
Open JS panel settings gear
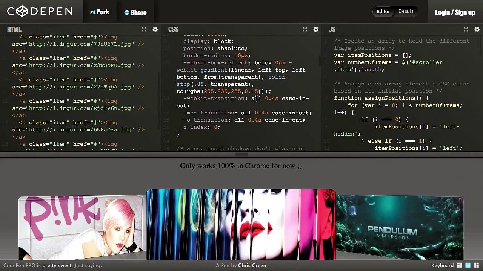477,29
